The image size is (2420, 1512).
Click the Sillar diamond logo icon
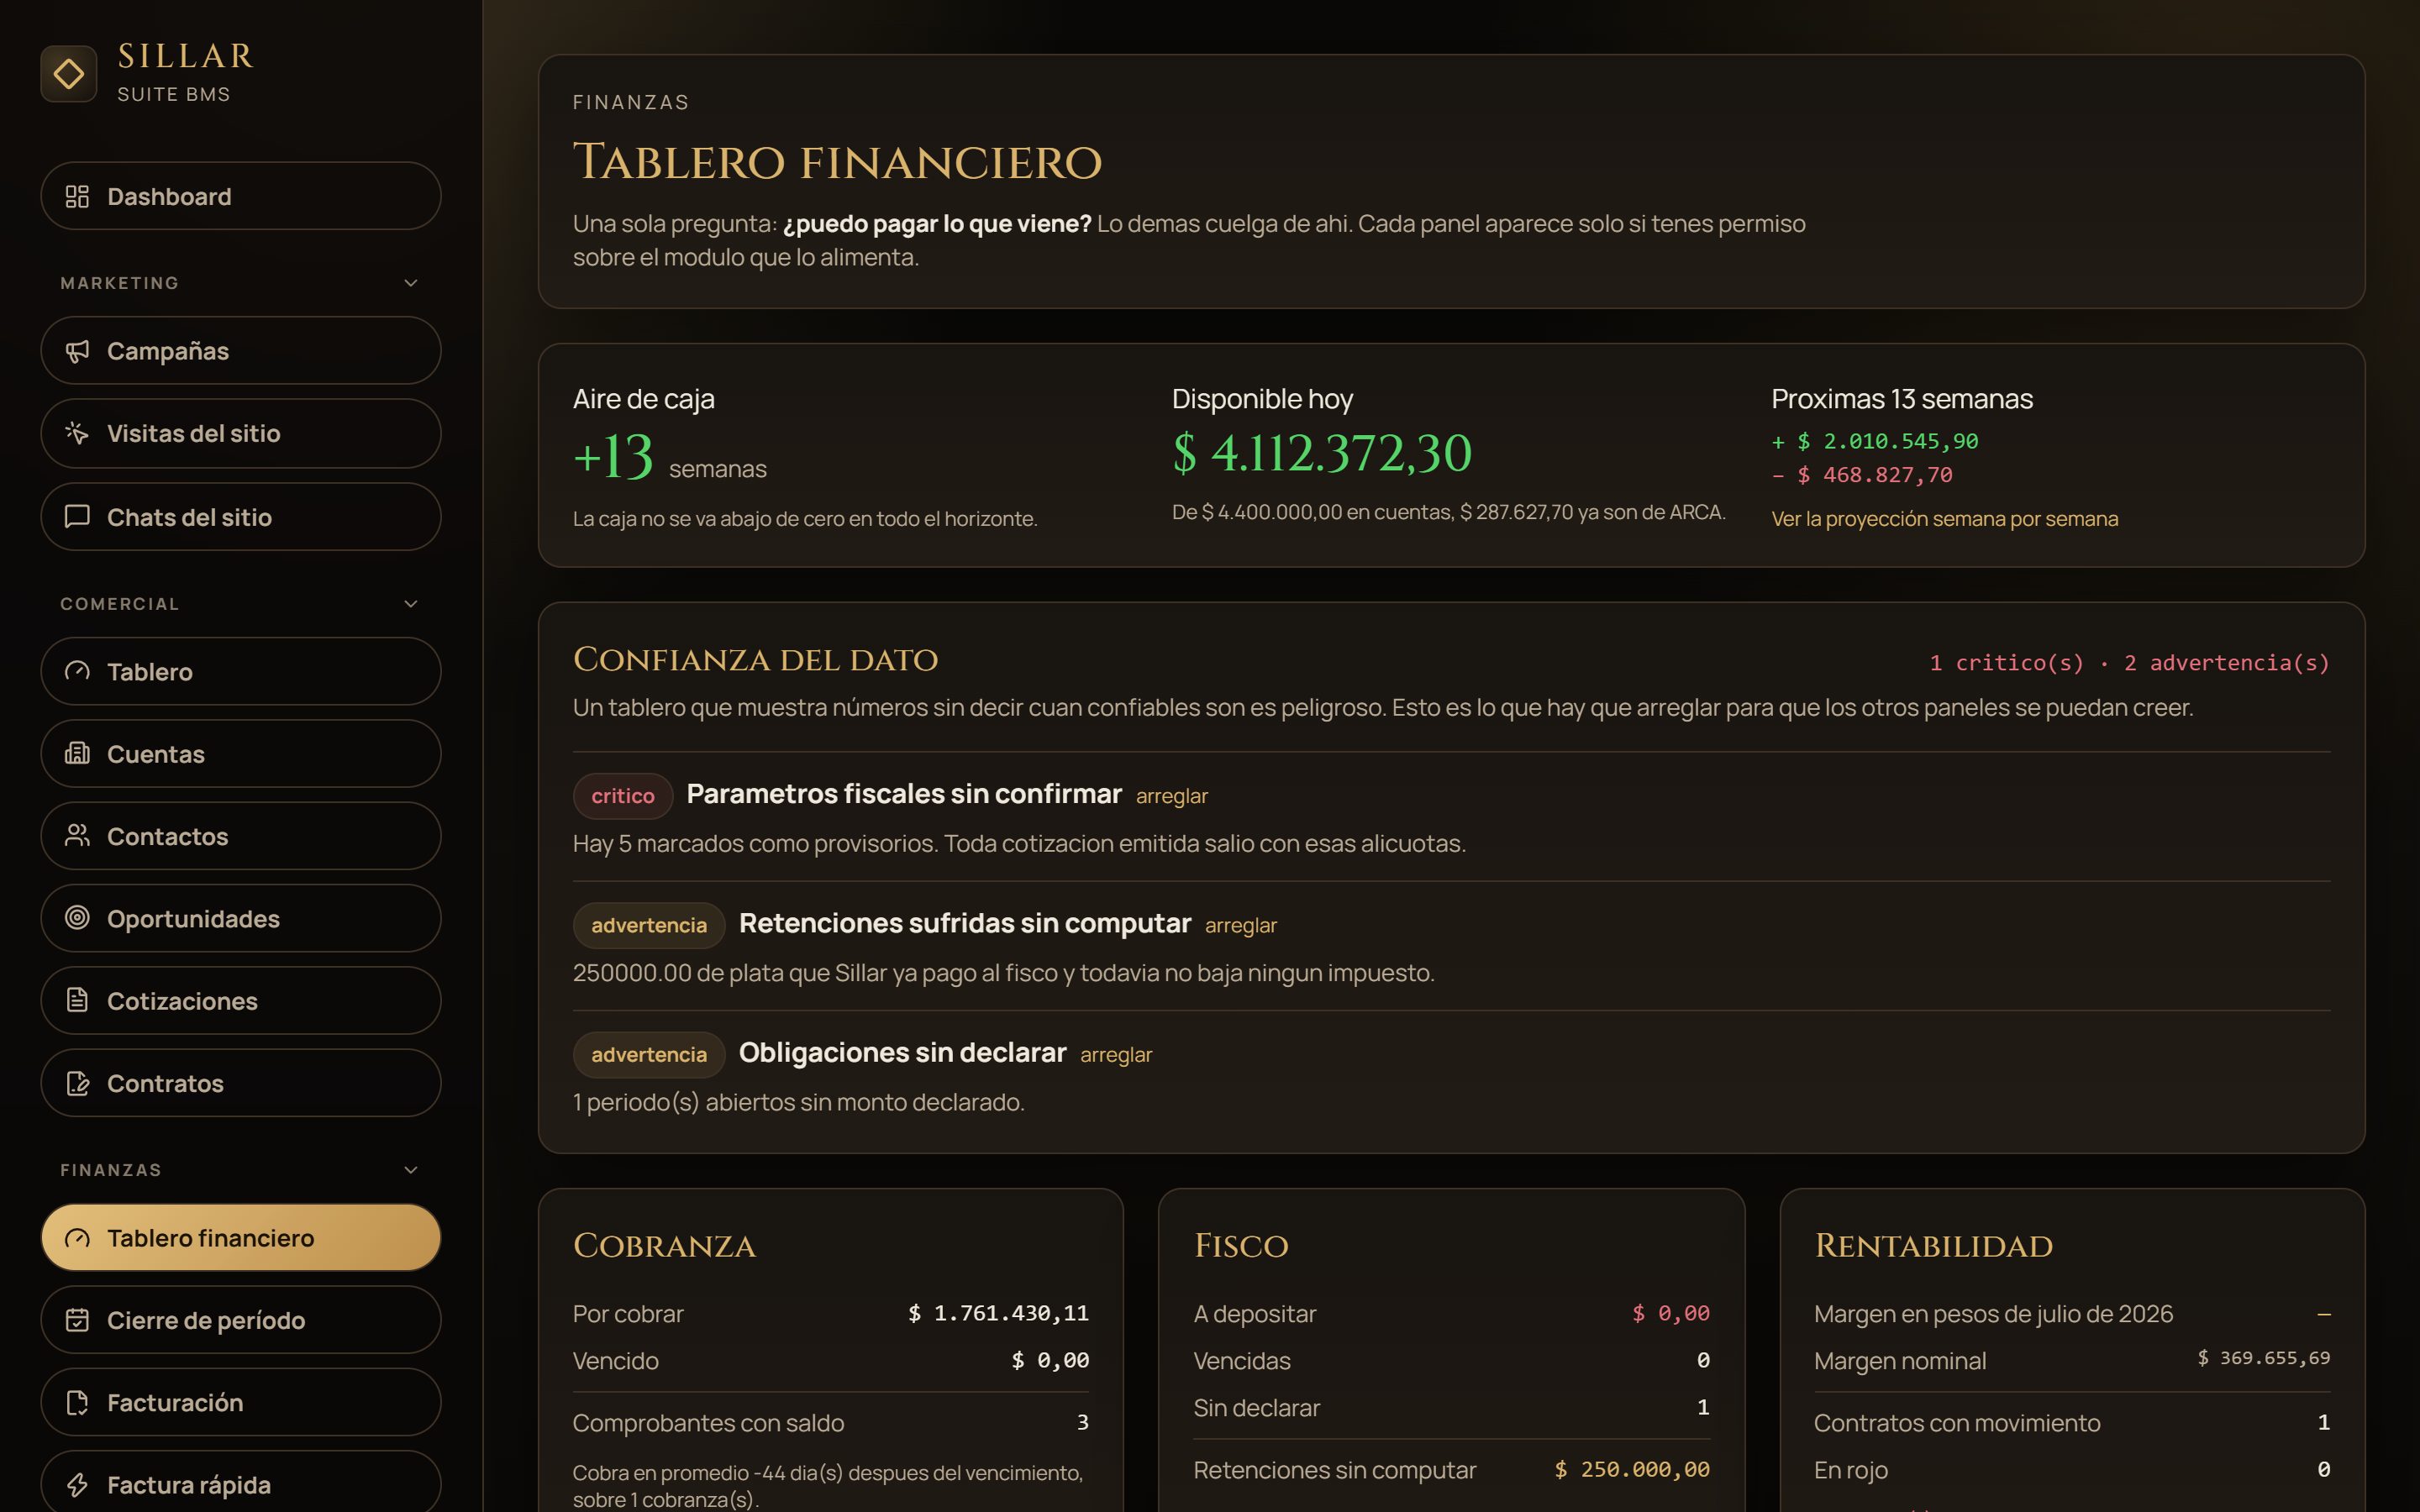coord(68,73)
